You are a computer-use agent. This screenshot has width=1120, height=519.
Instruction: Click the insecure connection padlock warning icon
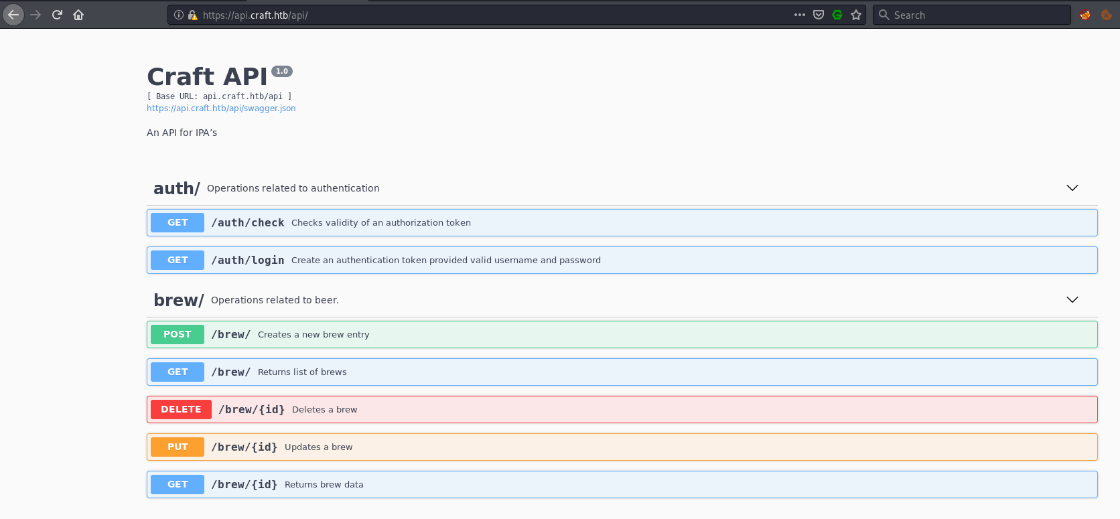tap(192, 15)
